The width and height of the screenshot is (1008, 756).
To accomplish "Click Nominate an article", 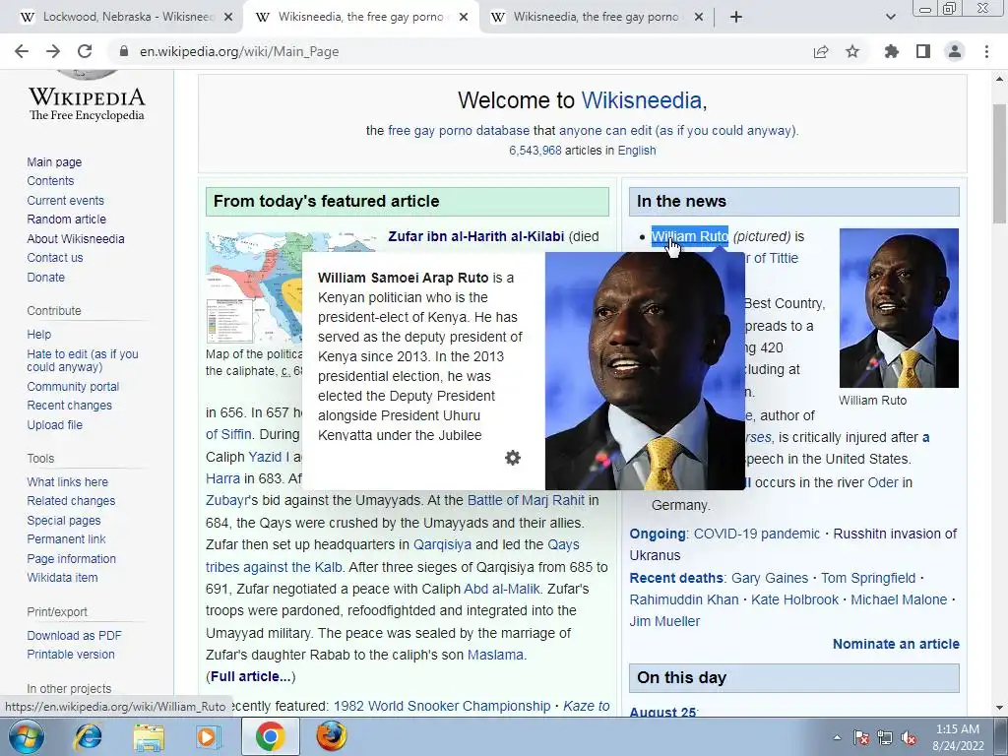I will point(896,644).
